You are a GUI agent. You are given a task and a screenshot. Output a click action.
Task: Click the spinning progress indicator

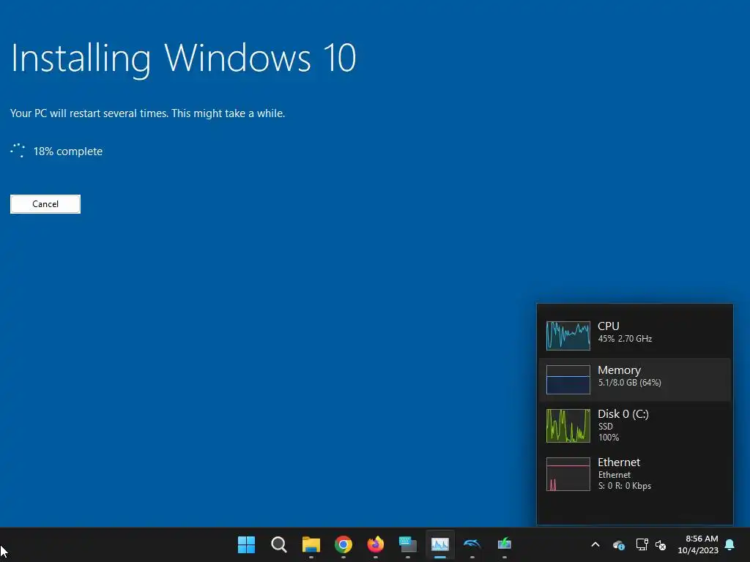pos(18,151)
